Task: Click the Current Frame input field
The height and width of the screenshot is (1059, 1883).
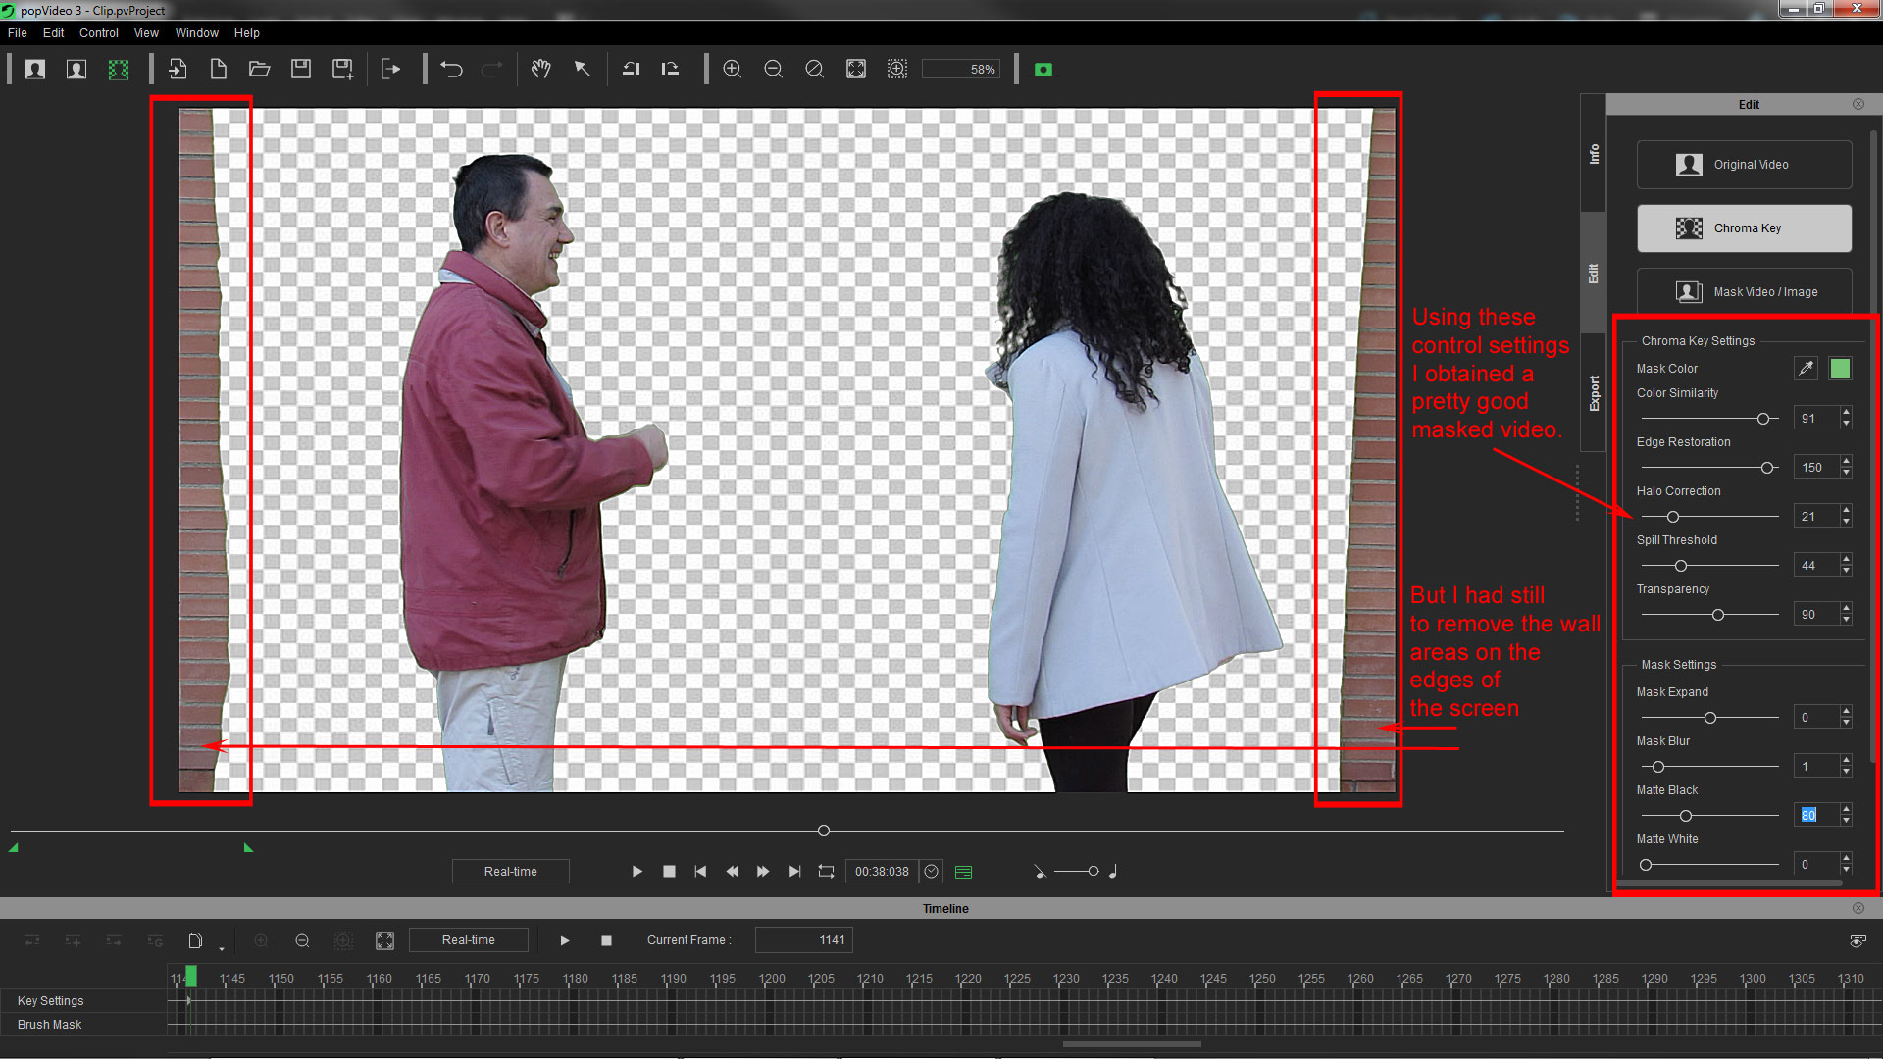Action: point(803,940)
